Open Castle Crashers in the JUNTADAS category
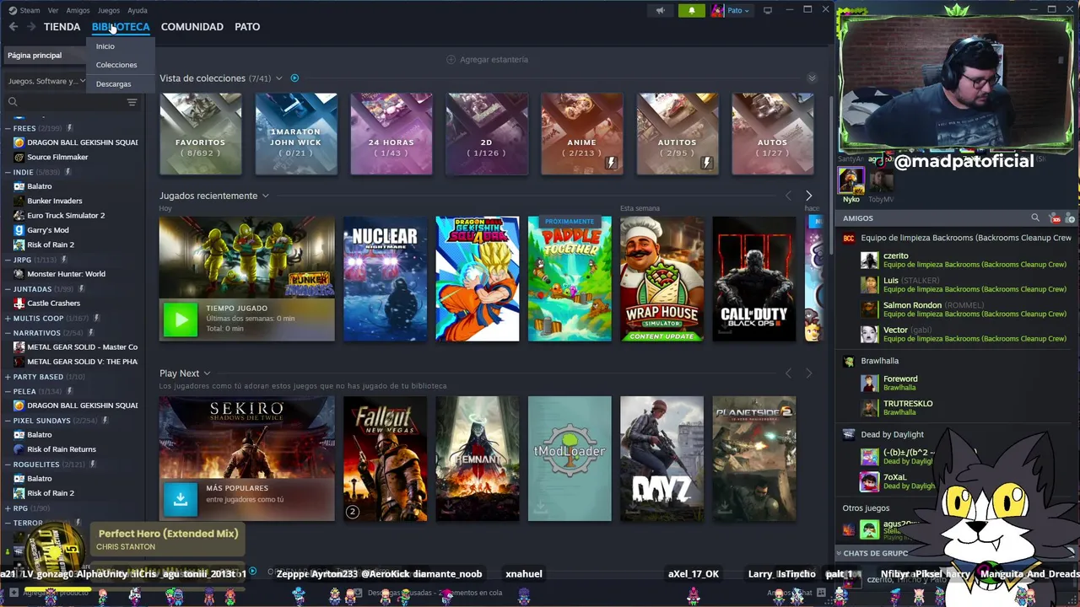 [x=53, y=303]
